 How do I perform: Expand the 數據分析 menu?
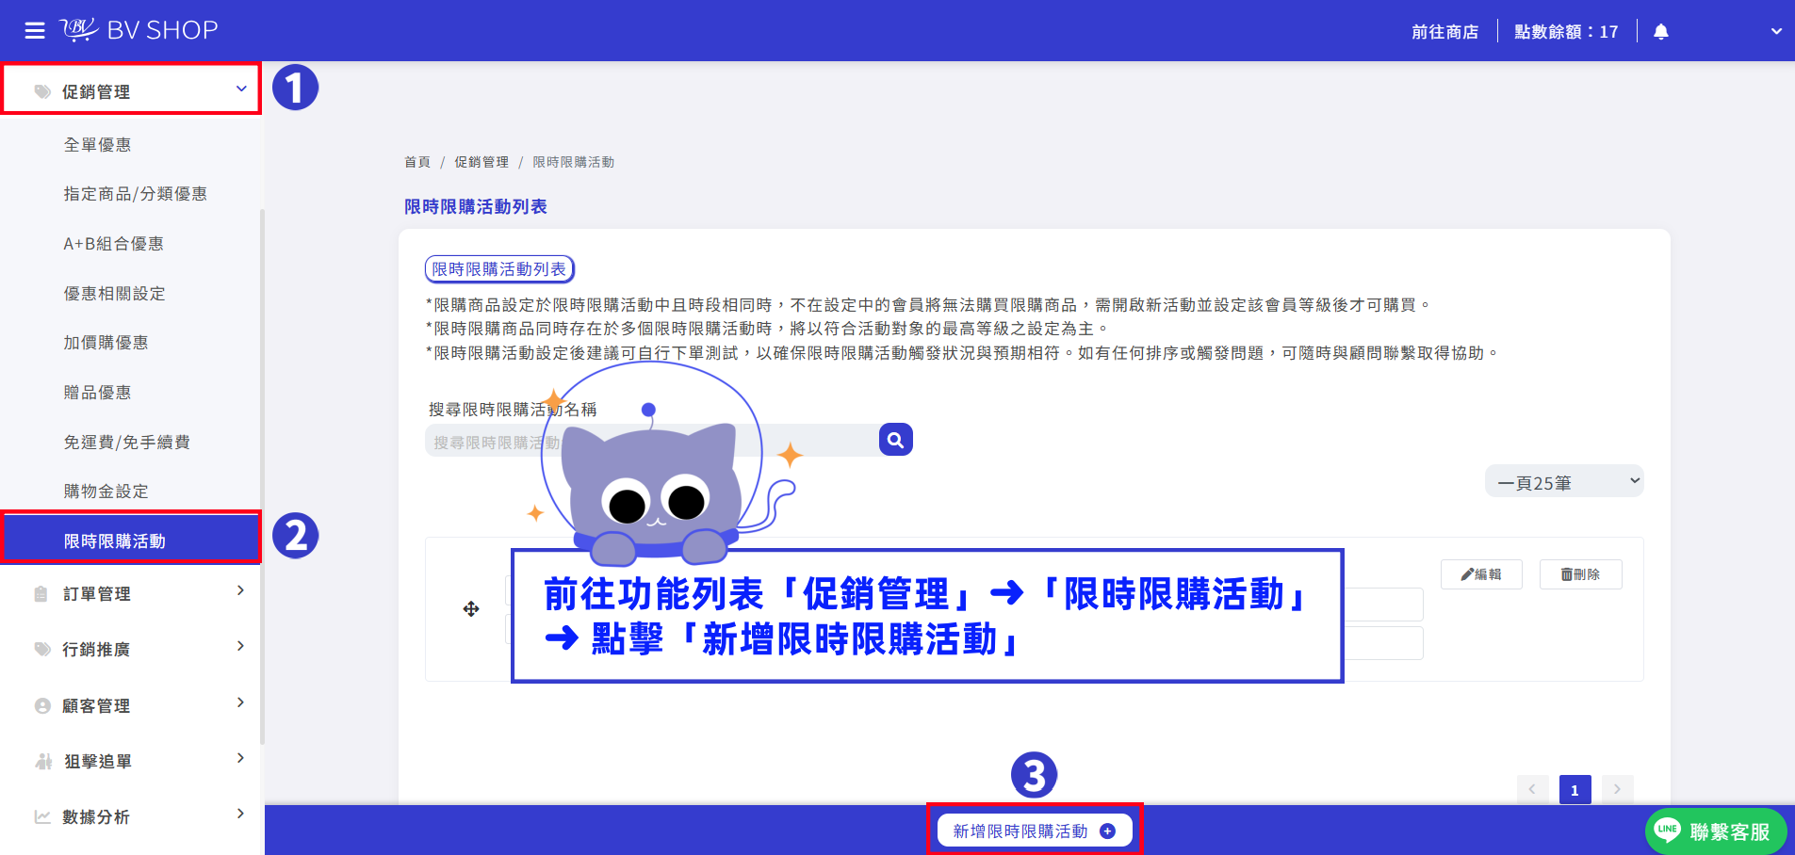[x=131, y=816]
